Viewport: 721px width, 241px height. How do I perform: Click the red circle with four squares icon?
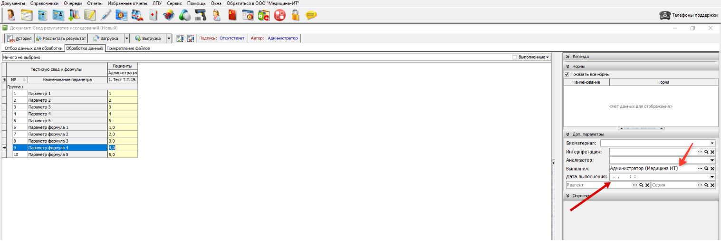coord(279,15)
